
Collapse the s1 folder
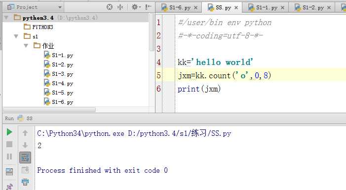16,36
